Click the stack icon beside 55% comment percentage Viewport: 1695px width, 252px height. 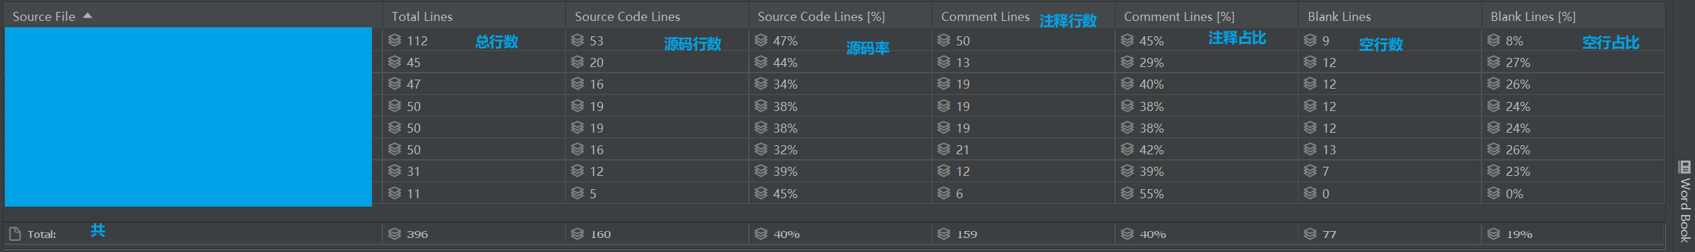click(x=1127, y=193)
